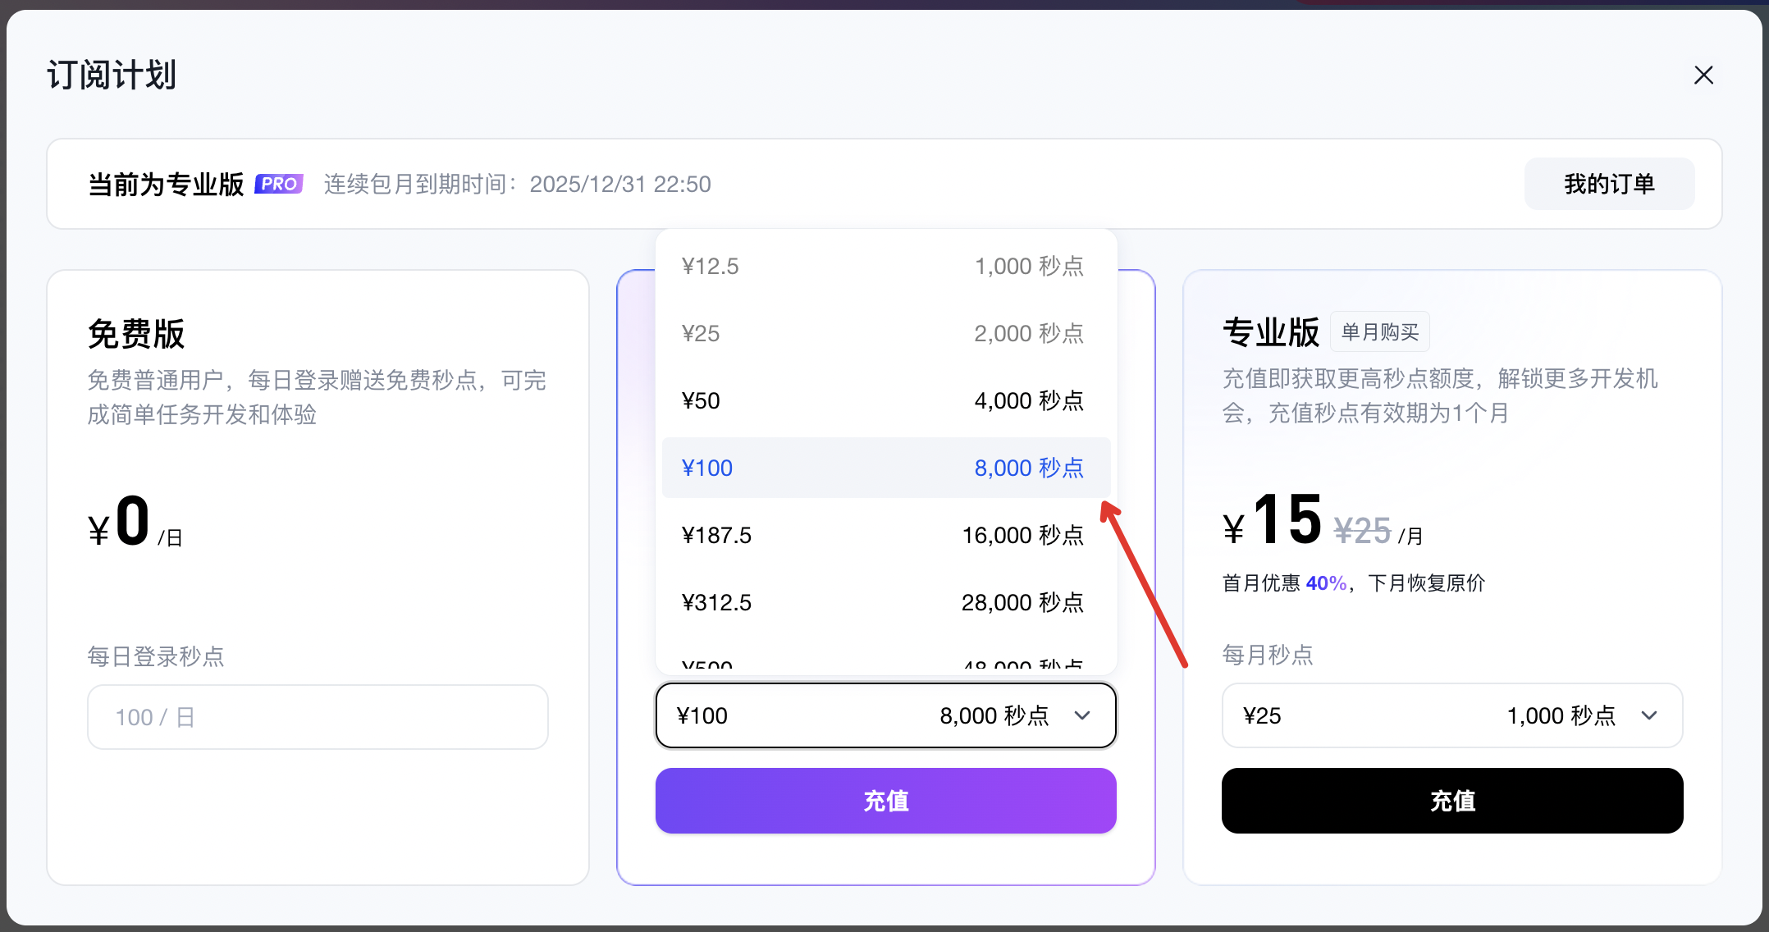Click the 100 / 日 daily points field
The image size is (1769, 932).
tap(318, 717)
